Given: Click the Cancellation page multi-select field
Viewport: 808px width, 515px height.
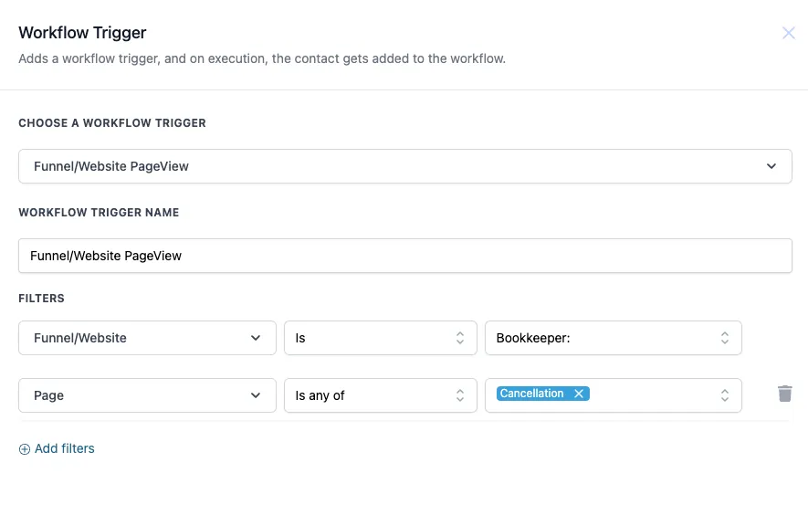Looking at the screenshot, I should [614, 395].
